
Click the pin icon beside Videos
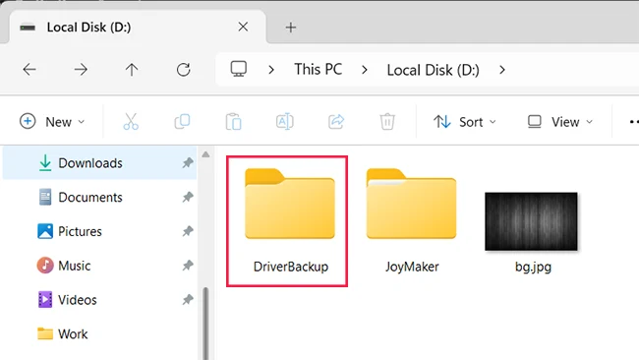pyautogui.click(x=188, y=300)
